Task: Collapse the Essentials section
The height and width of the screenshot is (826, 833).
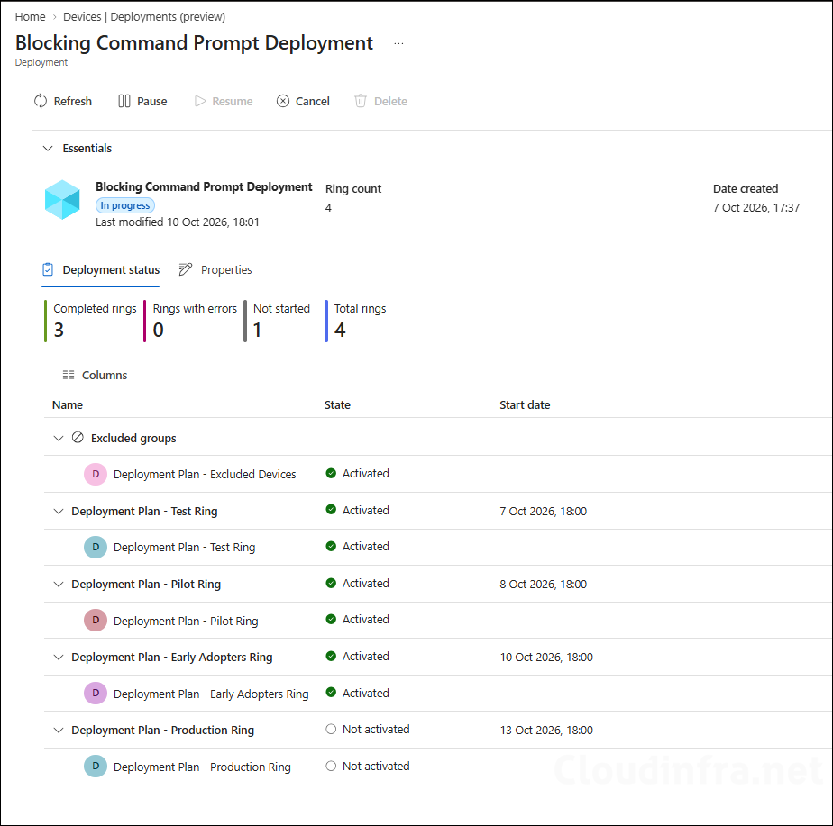Action: tap(48, 148)
